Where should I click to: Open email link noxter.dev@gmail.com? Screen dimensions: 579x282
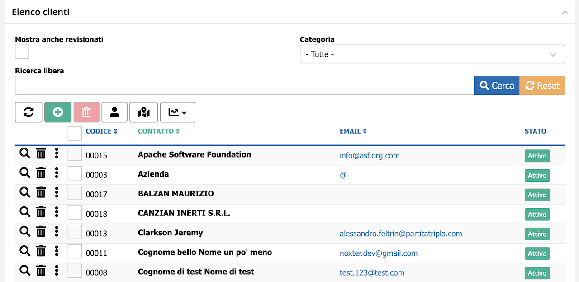pos(379,253)
